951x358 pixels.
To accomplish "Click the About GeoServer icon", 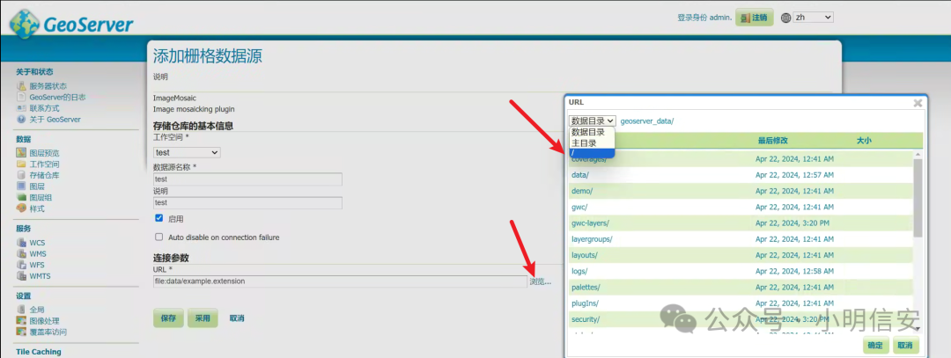I will [21, 120].
